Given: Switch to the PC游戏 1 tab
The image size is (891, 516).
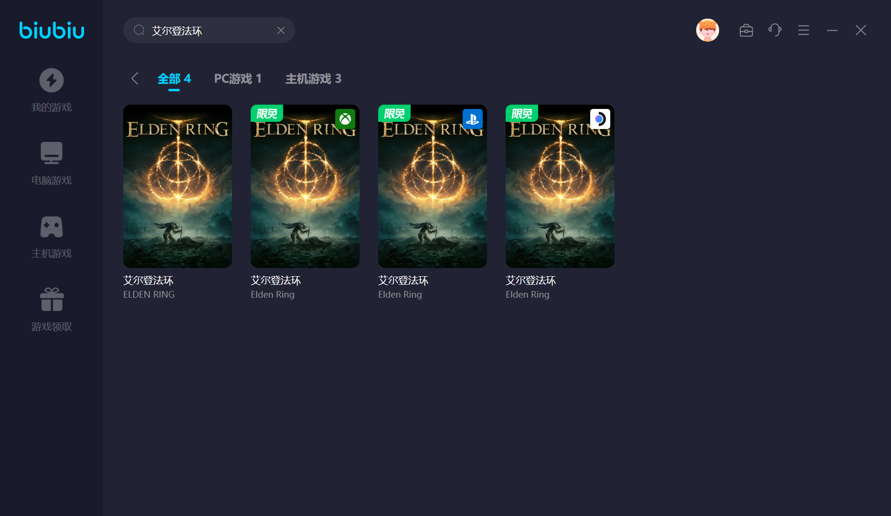Looking at the screenshot, I should pyautogui.click(x=238, y=78).
